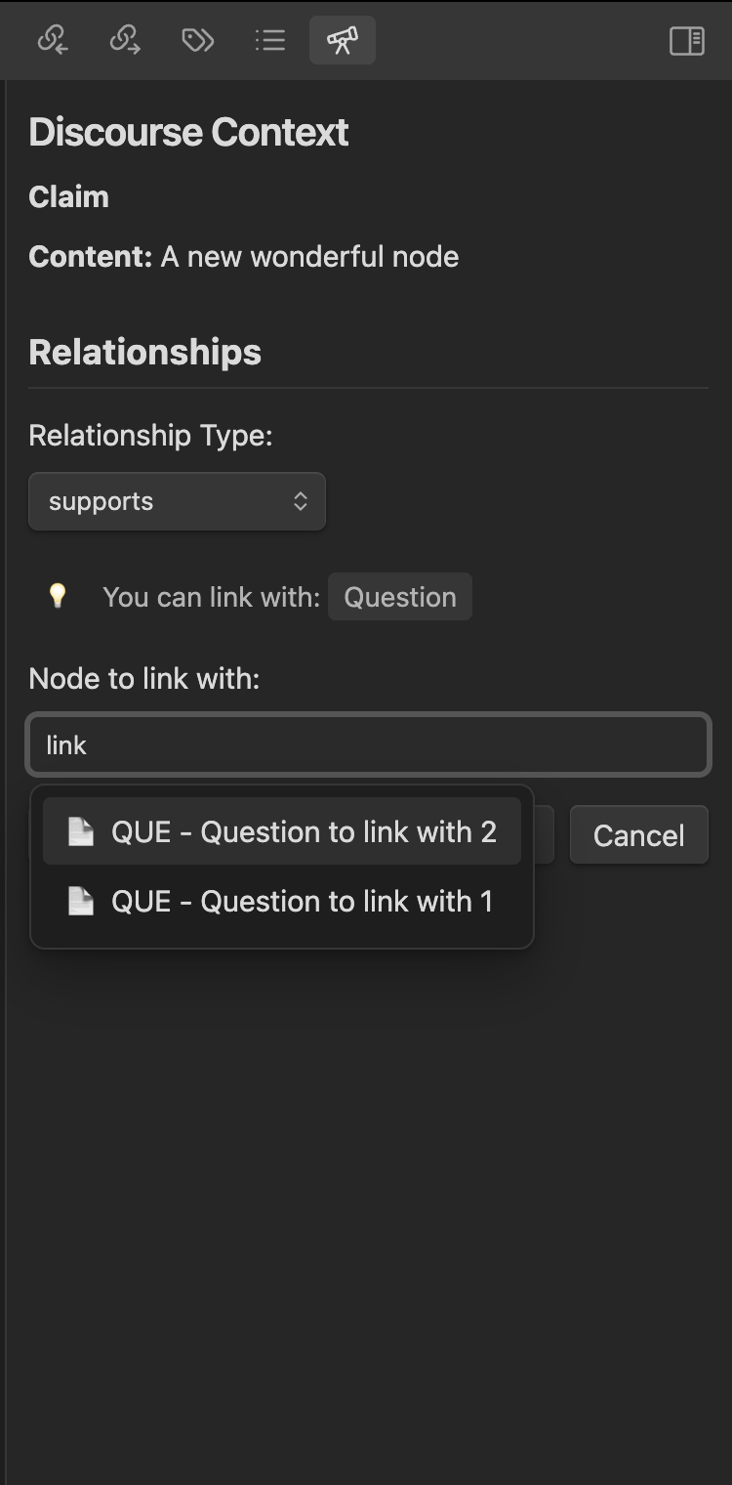Open the Outgoing links pane icon
The image size is (732, 1485).
[x=125, y=40]
